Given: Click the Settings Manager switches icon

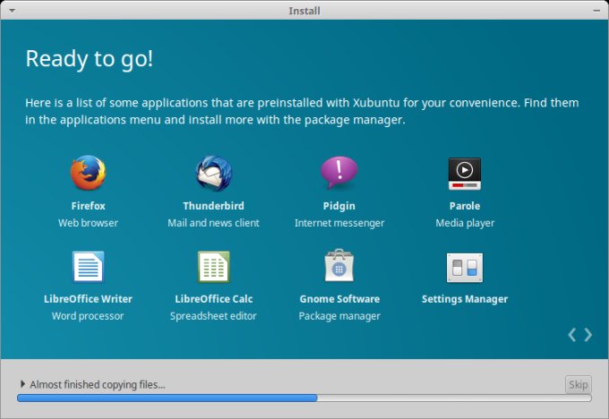Looking at the screenshot, I should pyautogui.click(x=465, y=268).
